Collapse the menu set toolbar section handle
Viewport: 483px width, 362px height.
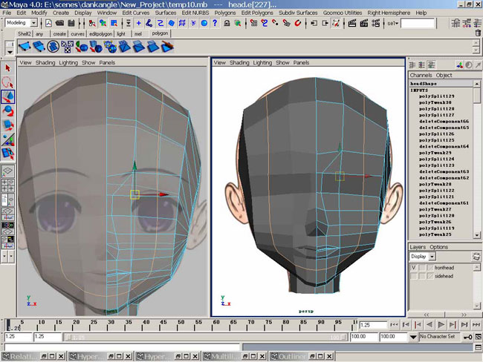point(42,23)
